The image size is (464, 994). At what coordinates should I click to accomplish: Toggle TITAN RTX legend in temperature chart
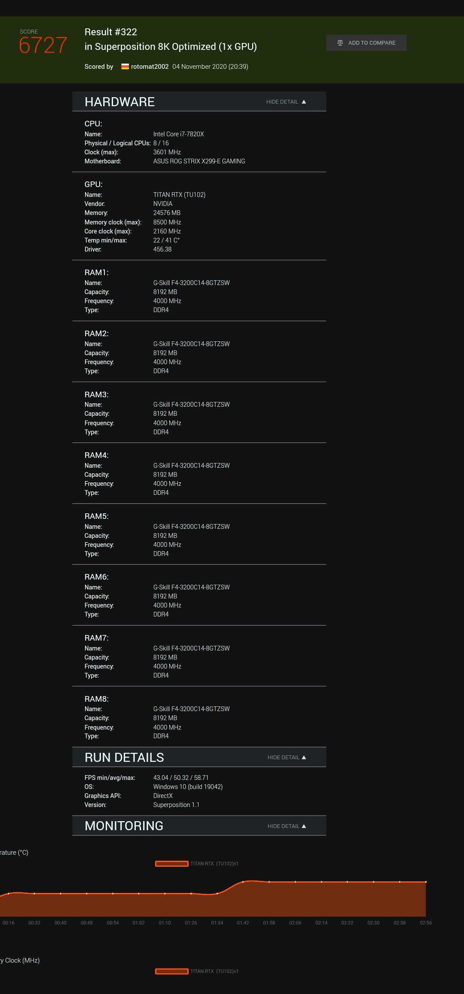point(197,864)
